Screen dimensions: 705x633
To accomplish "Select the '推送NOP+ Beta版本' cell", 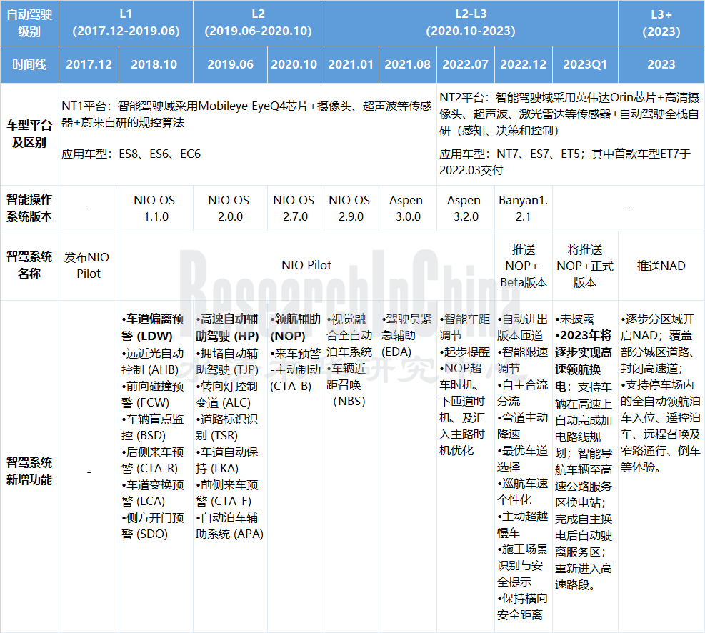I will (524, 265).
